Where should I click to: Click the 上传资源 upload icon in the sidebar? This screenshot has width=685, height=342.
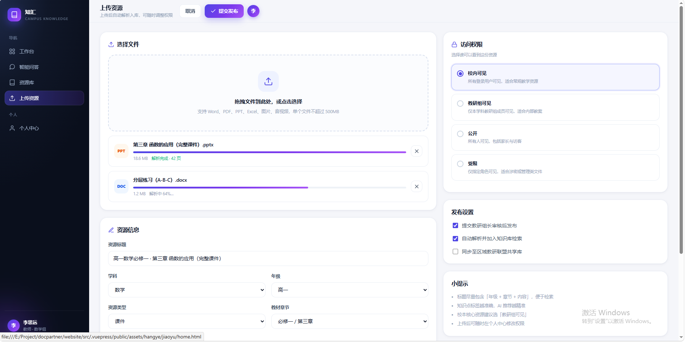[12, 98]
